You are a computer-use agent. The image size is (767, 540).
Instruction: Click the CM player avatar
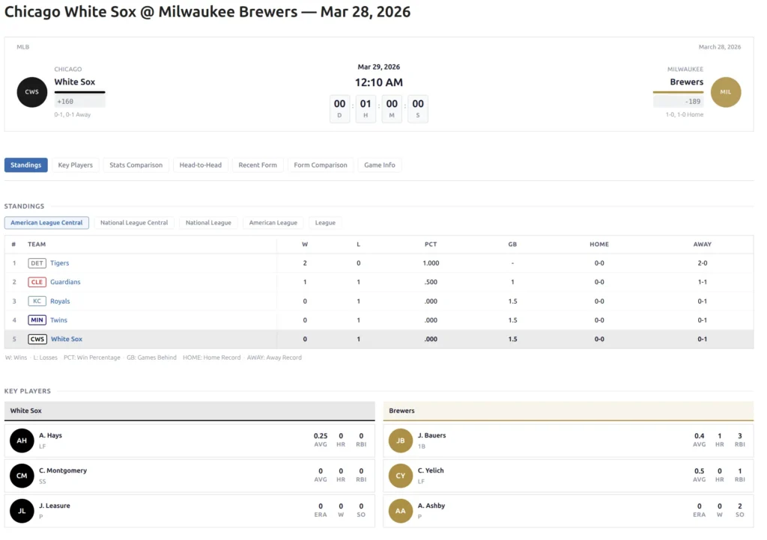(x=22, y=476)
